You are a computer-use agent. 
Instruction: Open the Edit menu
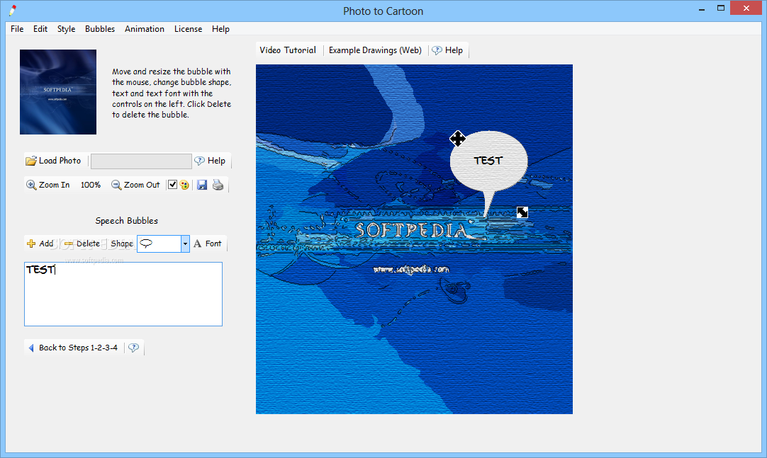click(40, 29)
